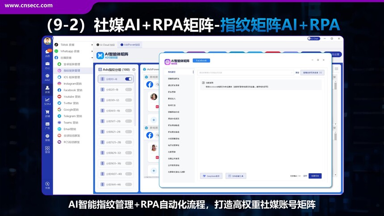
Task: Open the DeepSeek助手 button
Action: [x=211, y=176]
